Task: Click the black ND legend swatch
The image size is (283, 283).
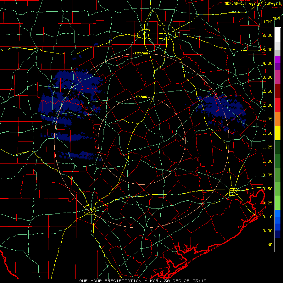Action: click(278, 245)
